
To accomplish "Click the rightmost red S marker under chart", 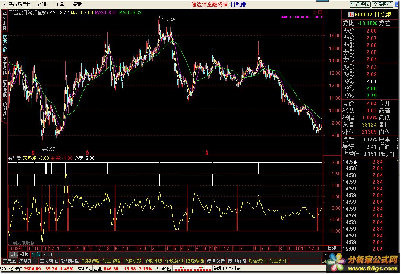I will tap(206, 153).
